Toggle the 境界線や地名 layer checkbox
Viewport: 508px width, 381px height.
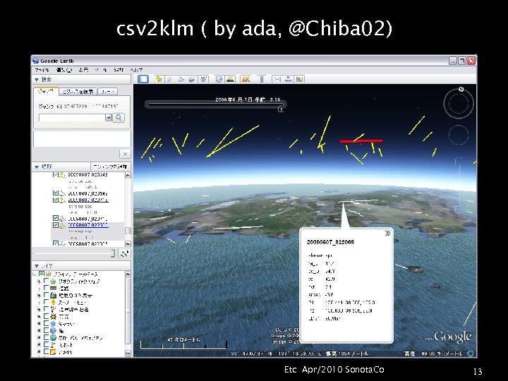pyautogui.click(x=47, y=310)
